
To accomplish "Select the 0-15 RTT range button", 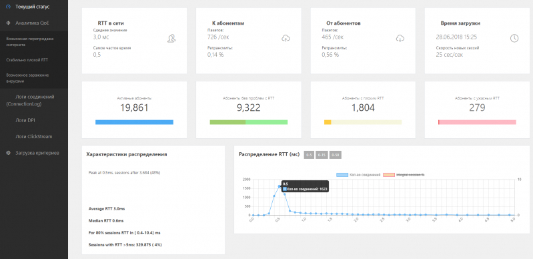I will pyautogui.click(x=322, y=155).
